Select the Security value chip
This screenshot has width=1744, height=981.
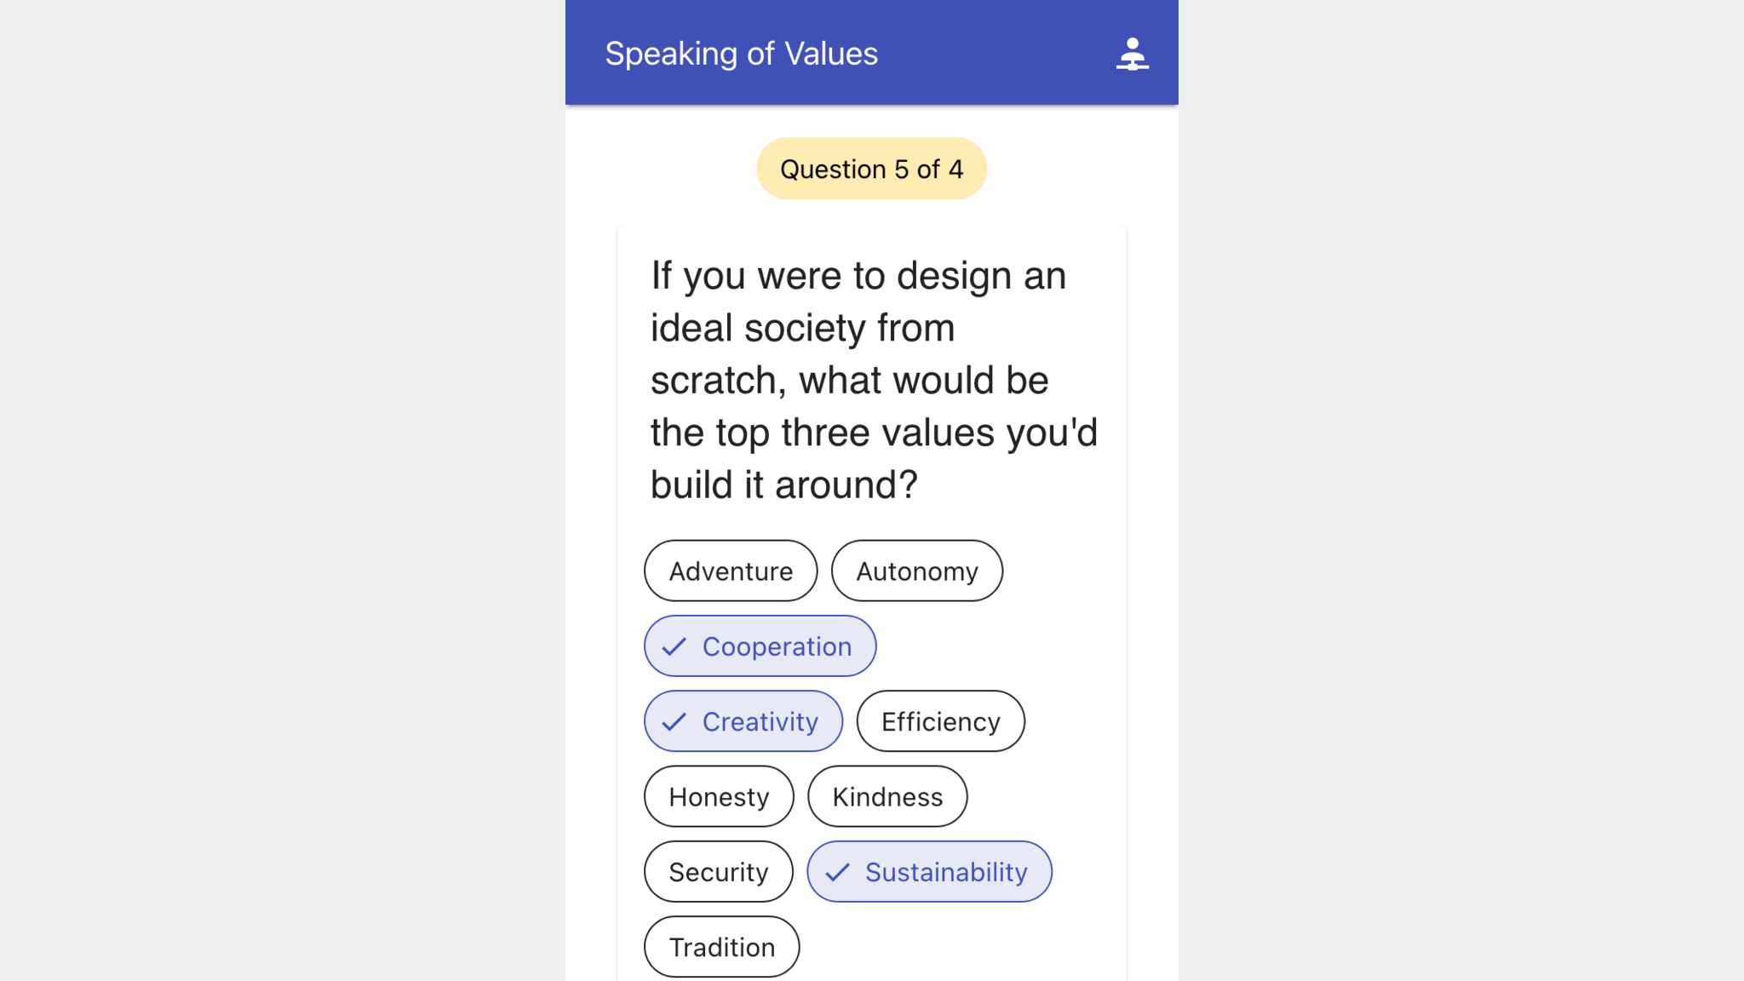[718, 872]
